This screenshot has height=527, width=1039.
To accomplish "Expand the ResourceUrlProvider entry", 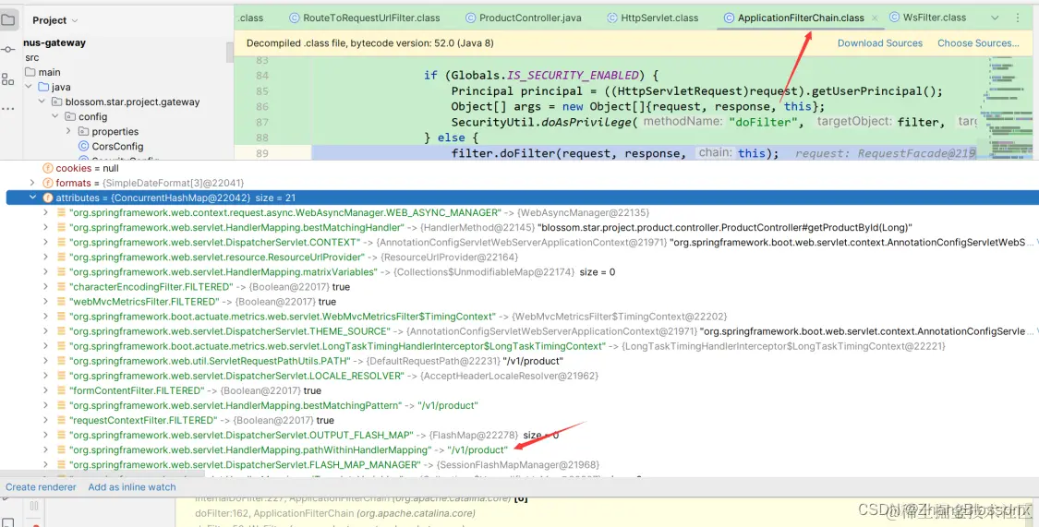I will 45,257.
